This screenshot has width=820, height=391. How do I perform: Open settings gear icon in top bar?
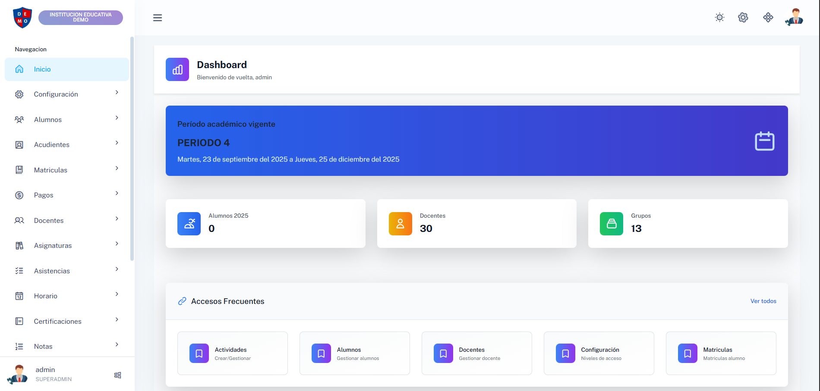point(743,18)
